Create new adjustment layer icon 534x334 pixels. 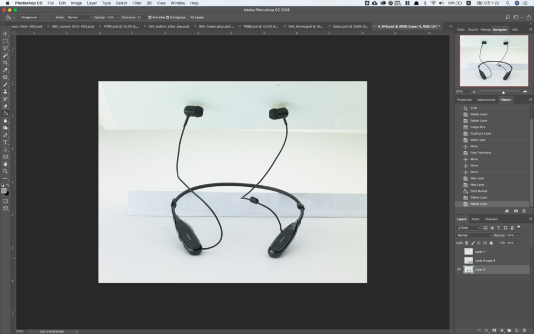501,330
